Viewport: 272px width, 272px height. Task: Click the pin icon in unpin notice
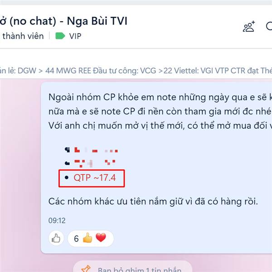coord(86,269)
